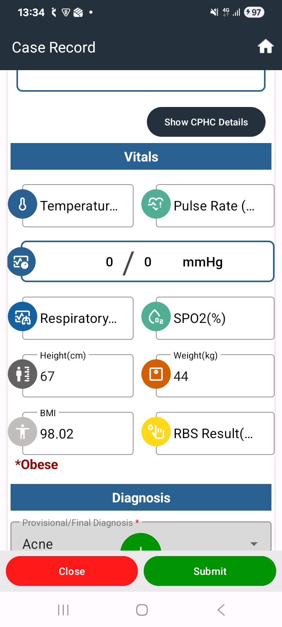Submit the case record
282x627 pixels.
pyautogui.click(x=210, y=571)
